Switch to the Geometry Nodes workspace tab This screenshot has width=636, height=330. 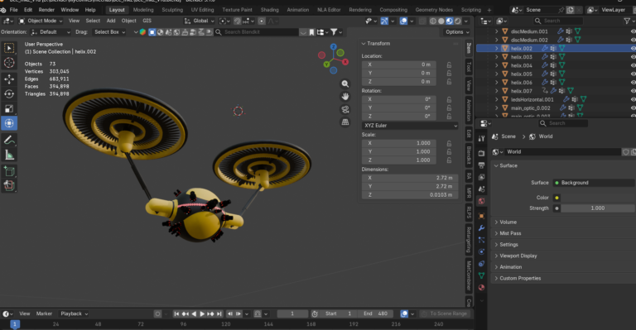(x=434, y=10)
